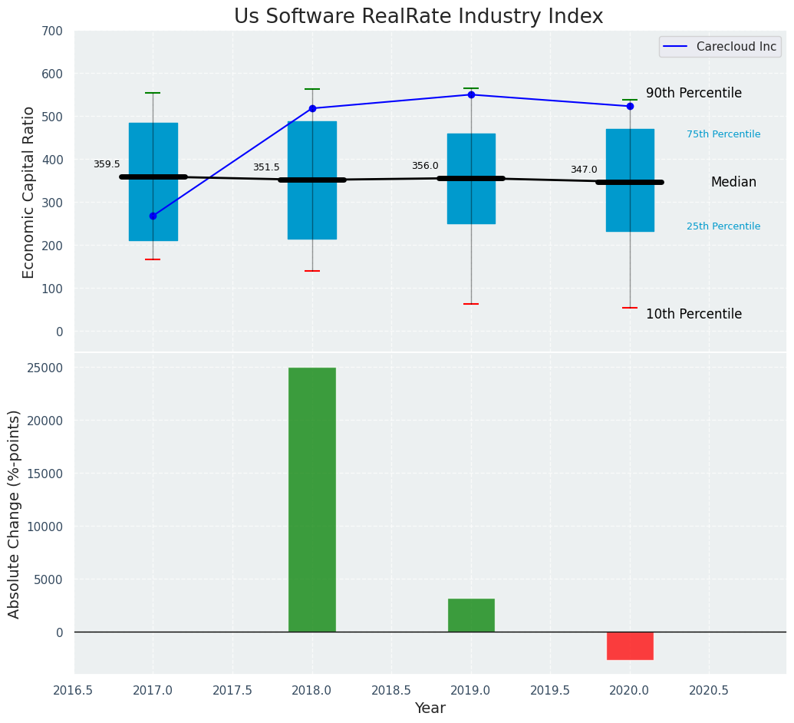Click the red 2020 negative change bar
The width and height of the screenshot is (794, 723).
pyautogui.click(x=630, y=645)
